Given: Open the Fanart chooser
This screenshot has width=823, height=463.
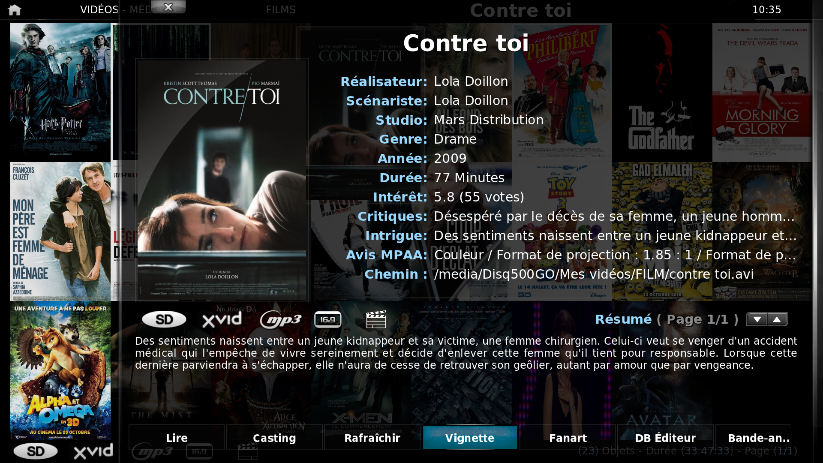Looking at the screenshot, I should [x=568, y=438].
